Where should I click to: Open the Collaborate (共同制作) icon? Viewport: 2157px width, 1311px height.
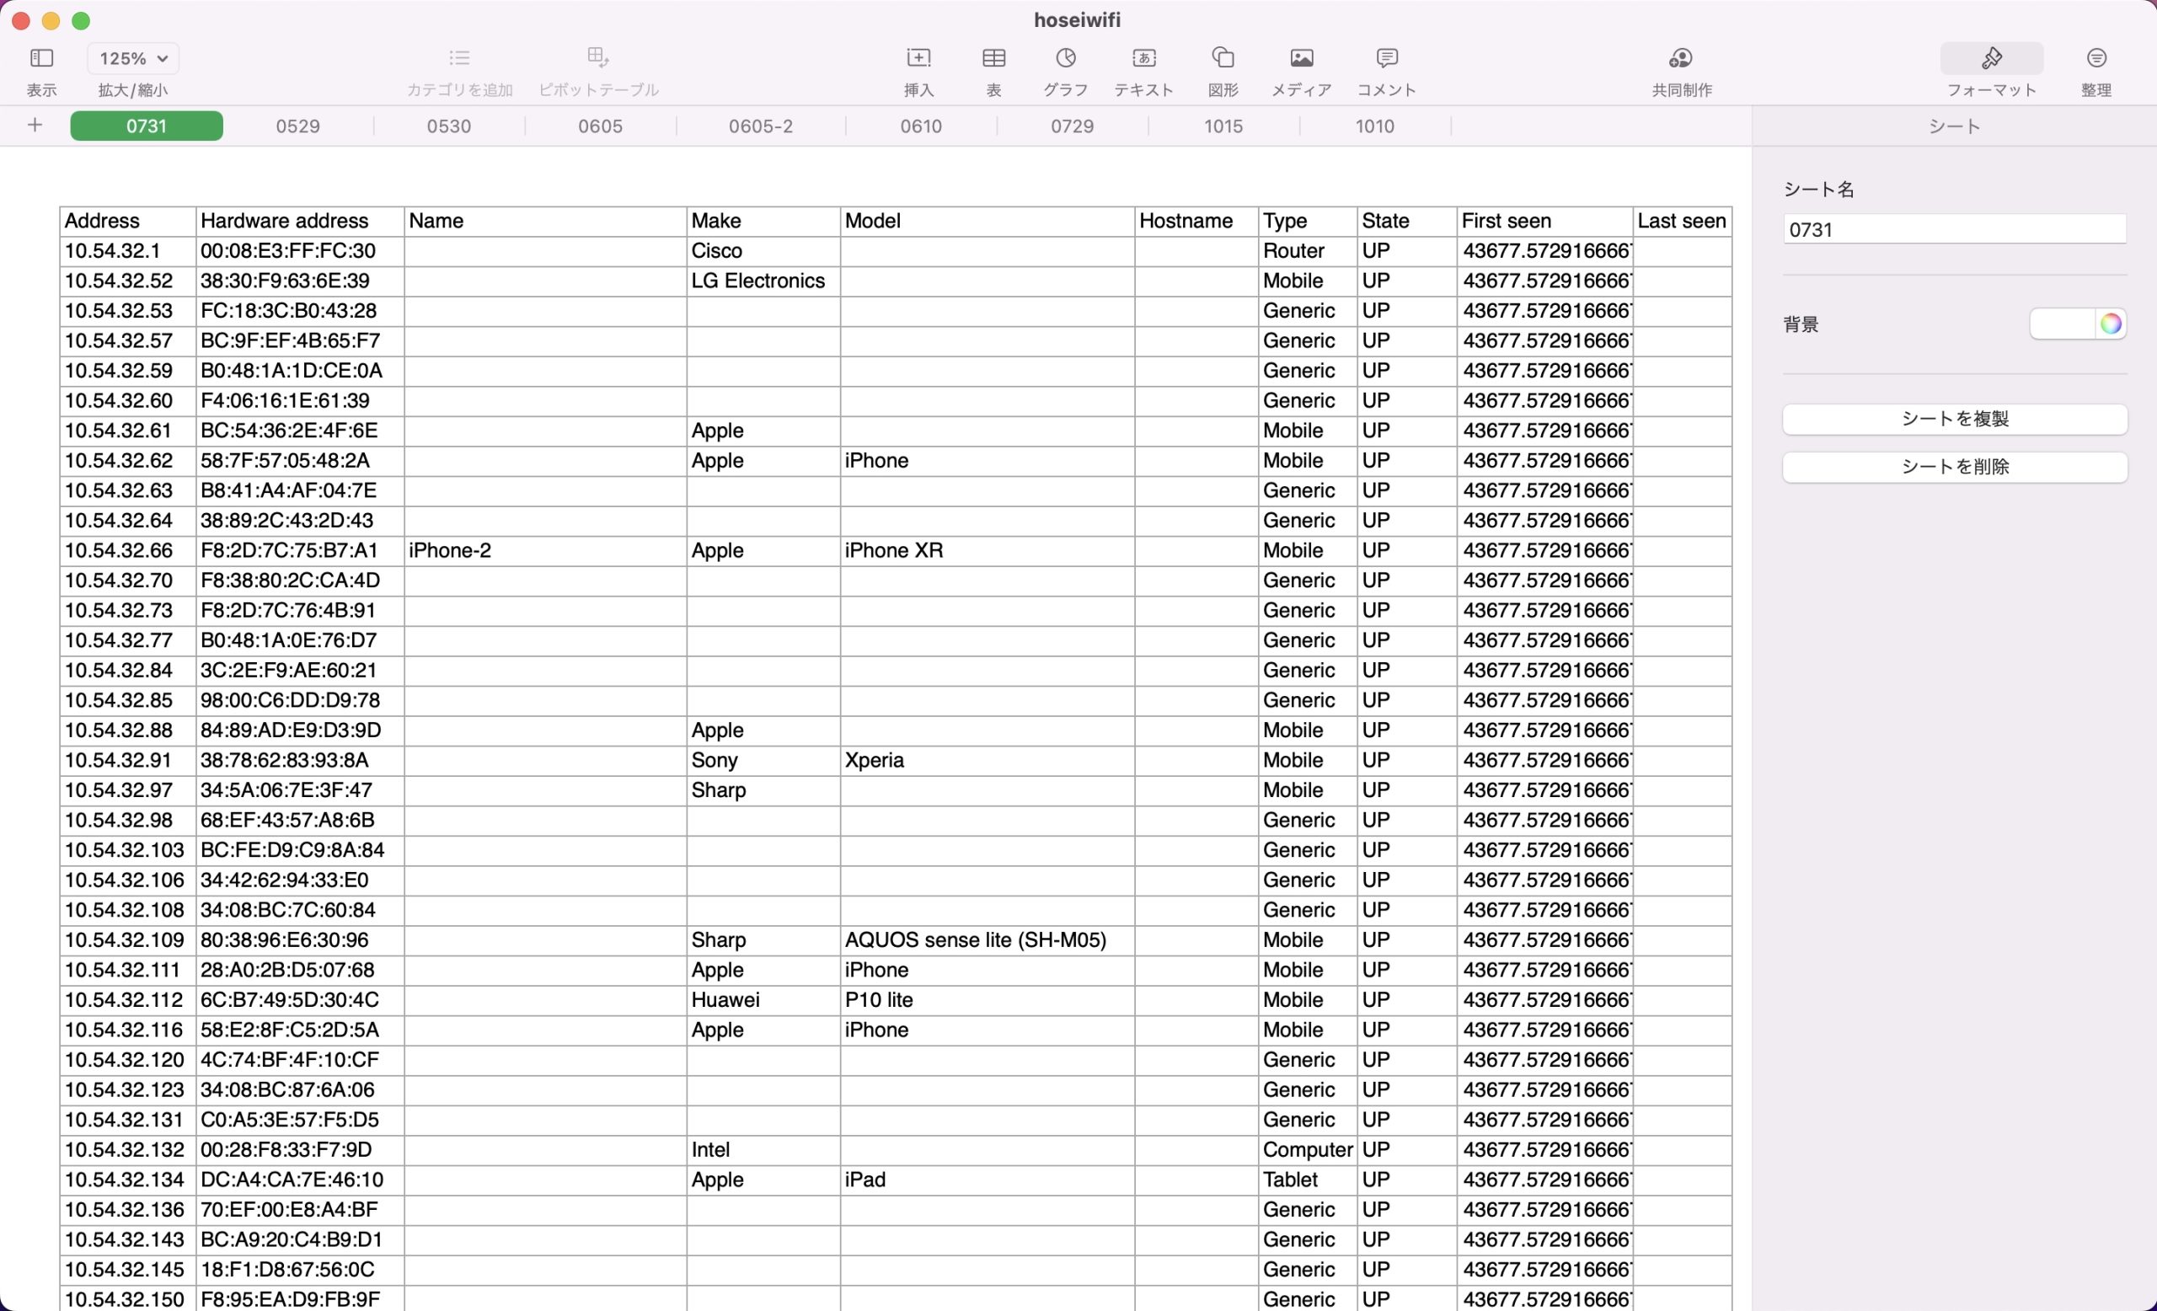(x=1681, y=59)
